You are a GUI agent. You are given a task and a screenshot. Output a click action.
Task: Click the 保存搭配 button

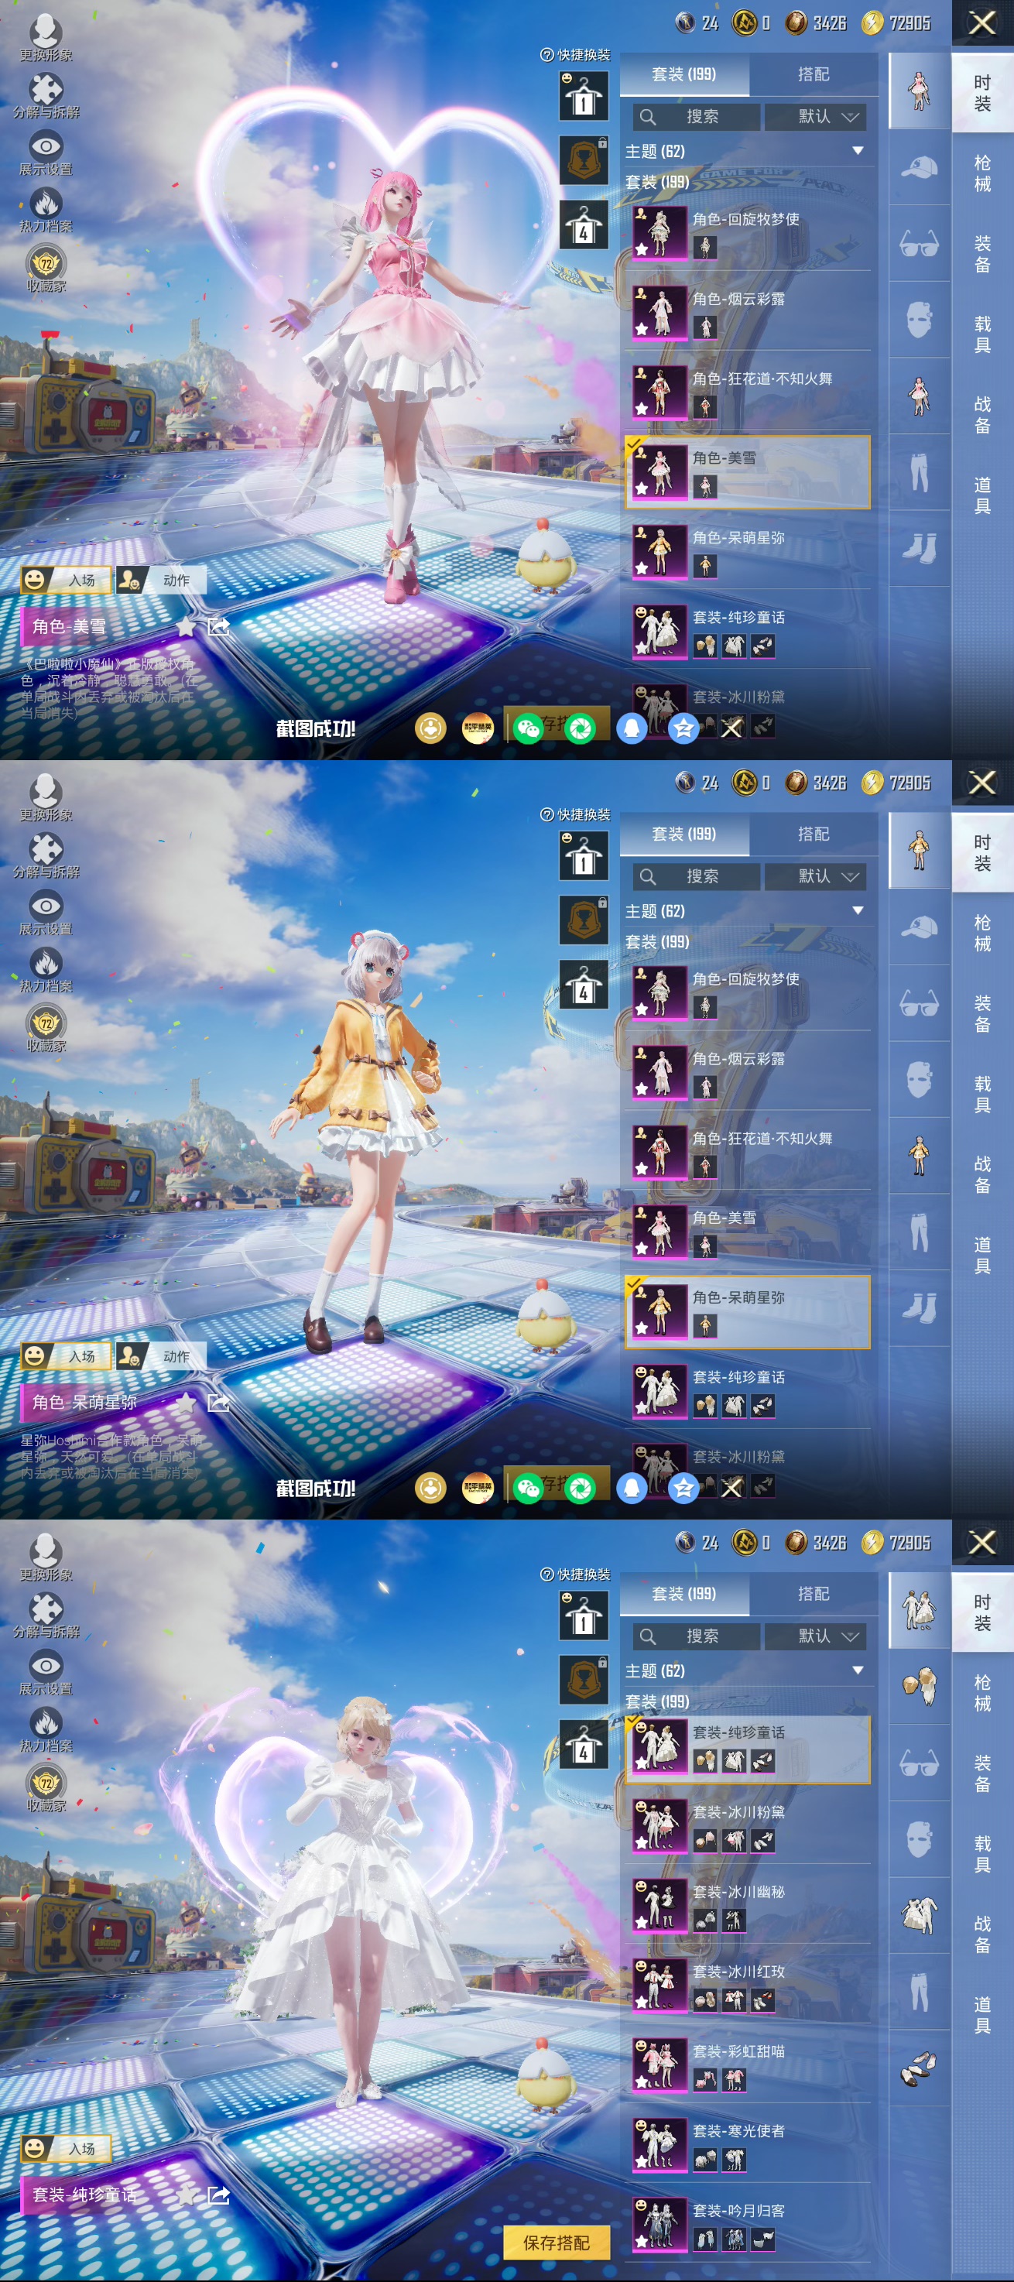(557, 2243)
